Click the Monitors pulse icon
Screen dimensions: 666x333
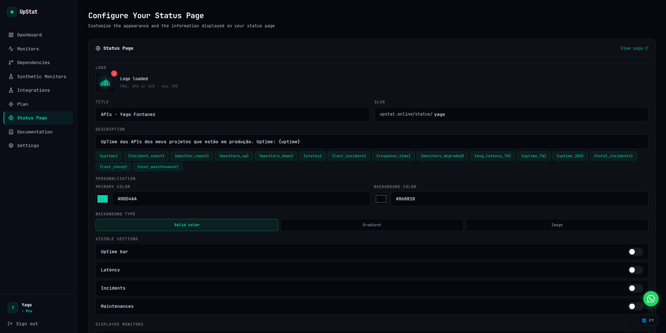[11, 49]
